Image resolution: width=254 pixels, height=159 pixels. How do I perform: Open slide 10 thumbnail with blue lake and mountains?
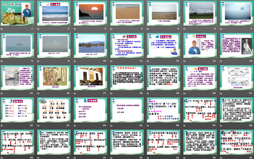90,46
